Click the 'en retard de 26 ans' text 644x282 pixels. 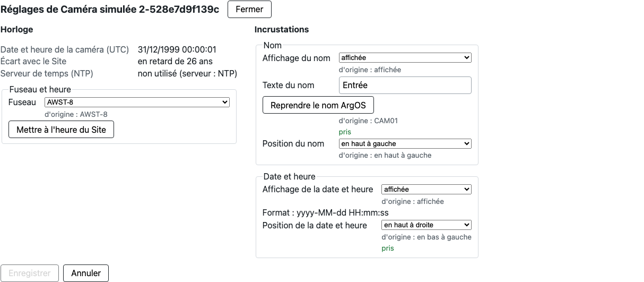pyautogui.click(x=175, y=61)
